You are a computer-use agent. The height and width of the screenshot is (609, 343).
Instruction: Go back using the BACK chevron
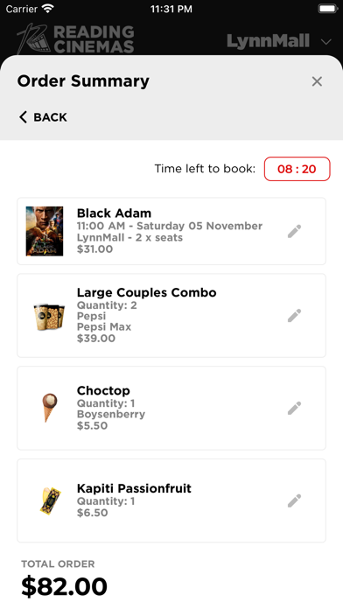pyautogui.click(x=43, y=117)
